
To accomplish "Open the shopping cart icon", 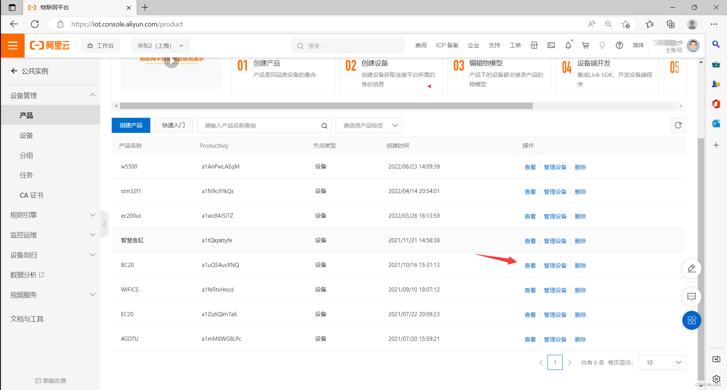I will click(585, 45).
